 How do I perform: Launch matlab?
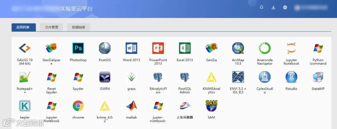click(x=131, y=106)
